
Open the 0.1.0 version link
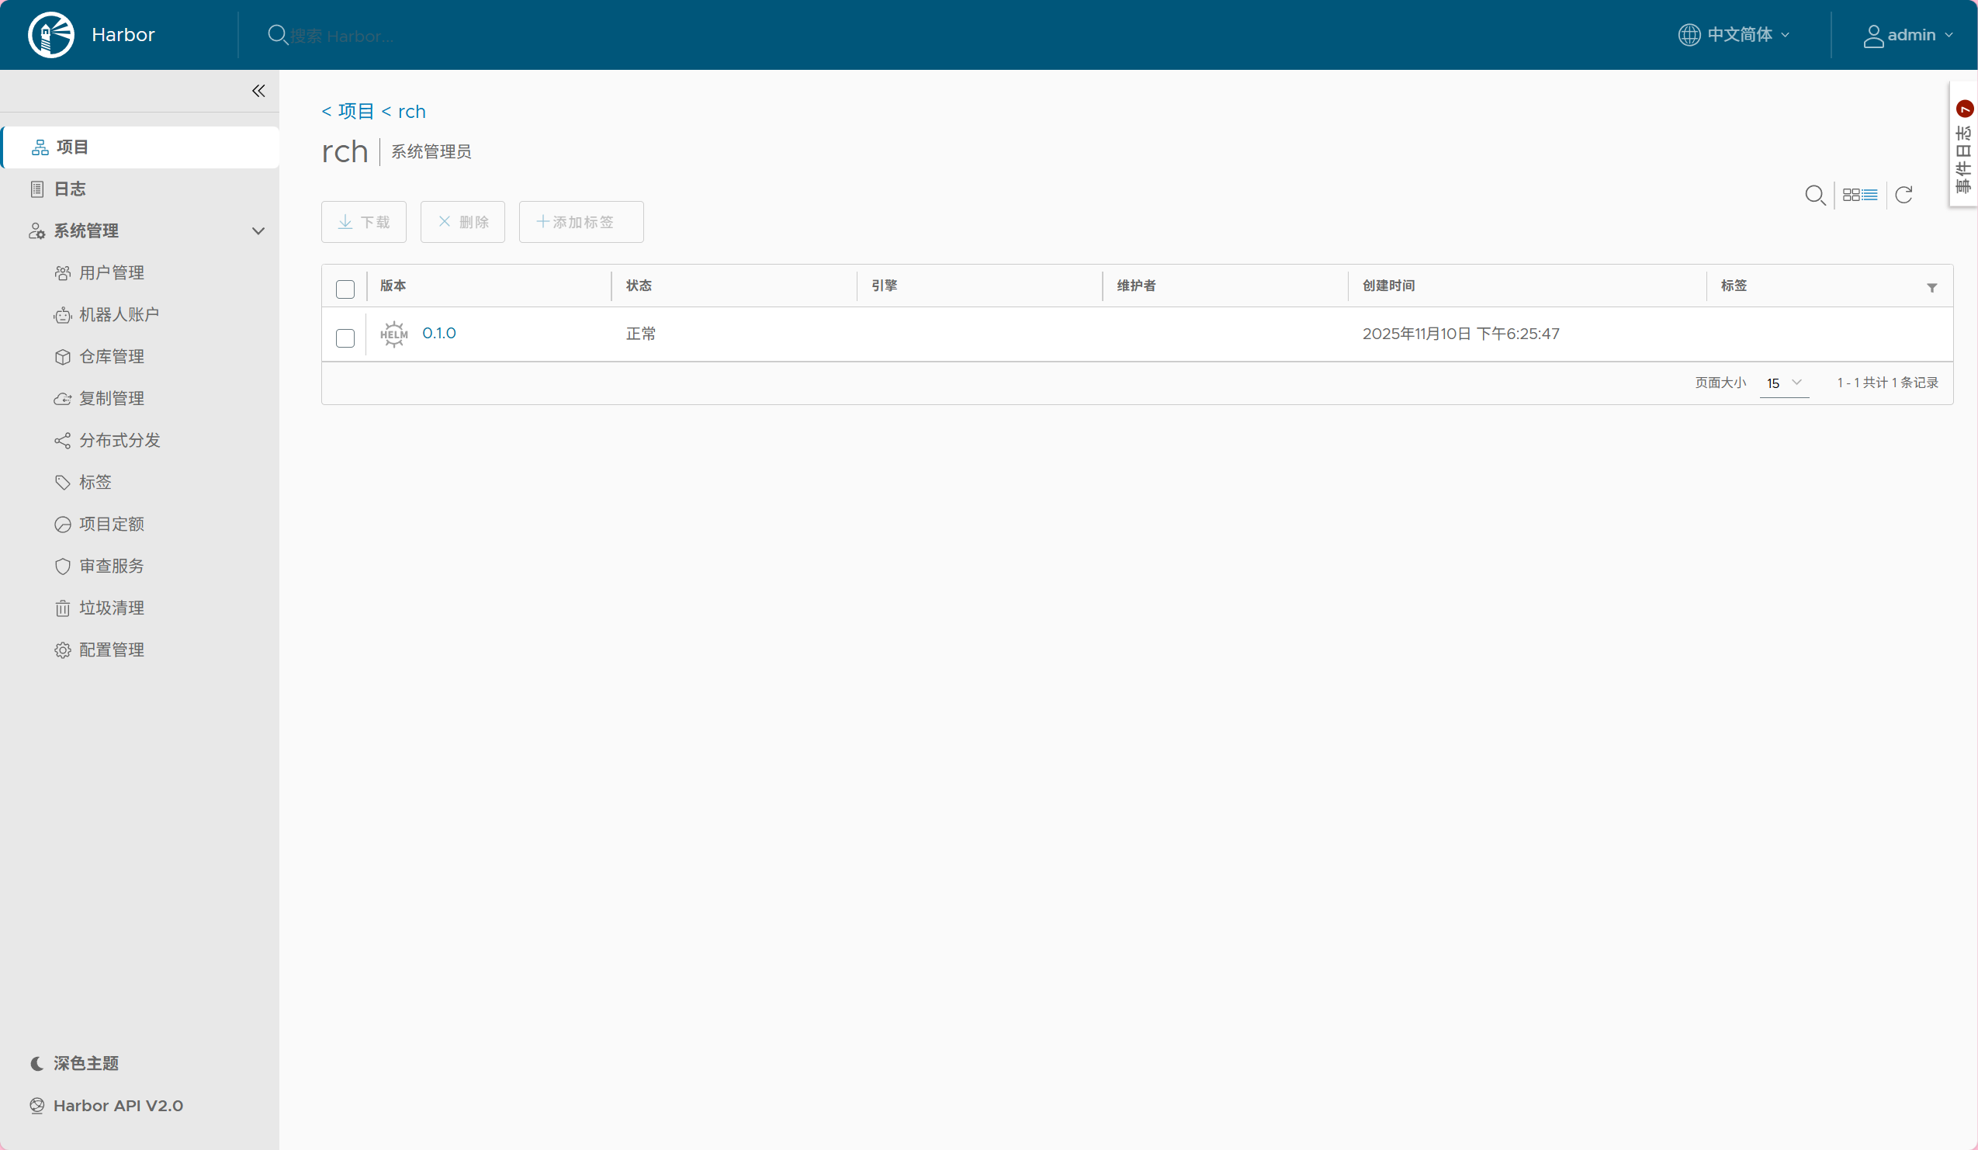click(x=438, y=333)
